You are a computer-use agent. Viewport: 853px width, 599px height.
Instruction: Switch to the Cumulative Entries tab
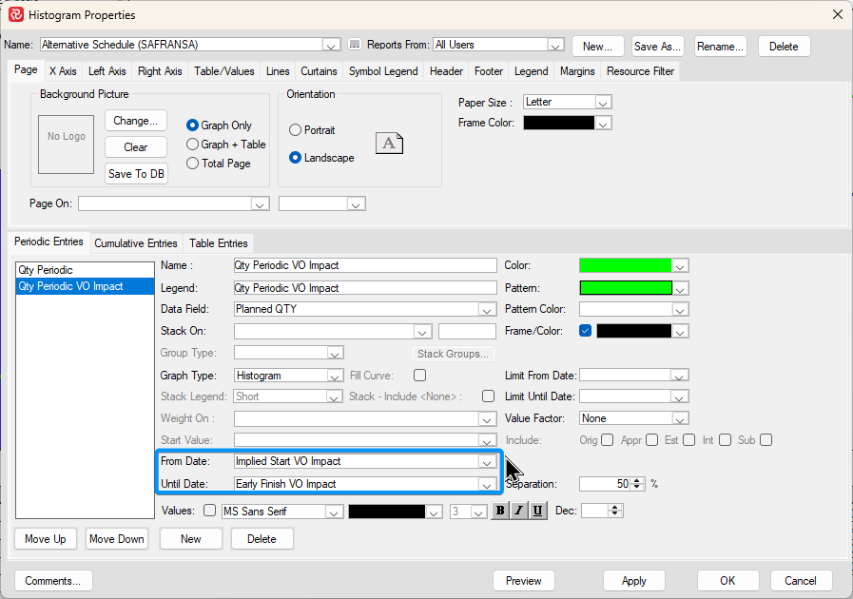pos(135,243)
